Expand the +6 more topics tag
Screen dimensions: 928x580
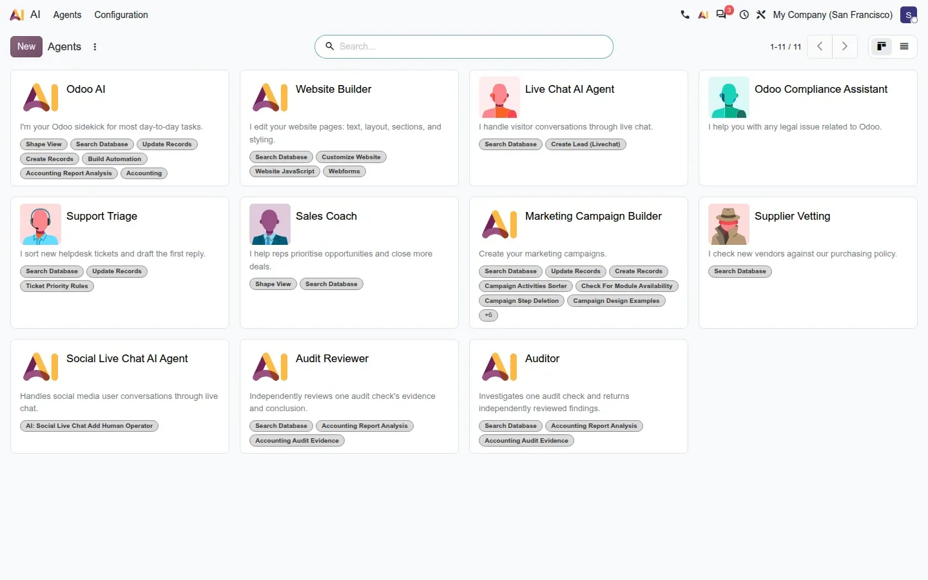(488, 315)
